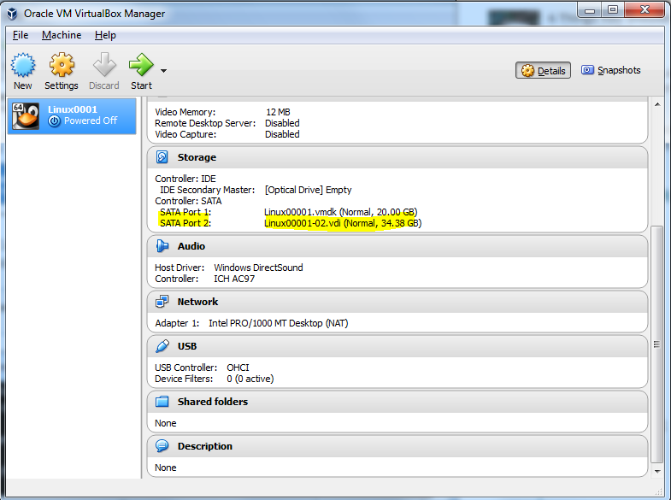The height and width of the screenshot is (500, 671).
Task: Click the Optical Drive Empty value
Action: pyautogui.click(x=308, y=190)
